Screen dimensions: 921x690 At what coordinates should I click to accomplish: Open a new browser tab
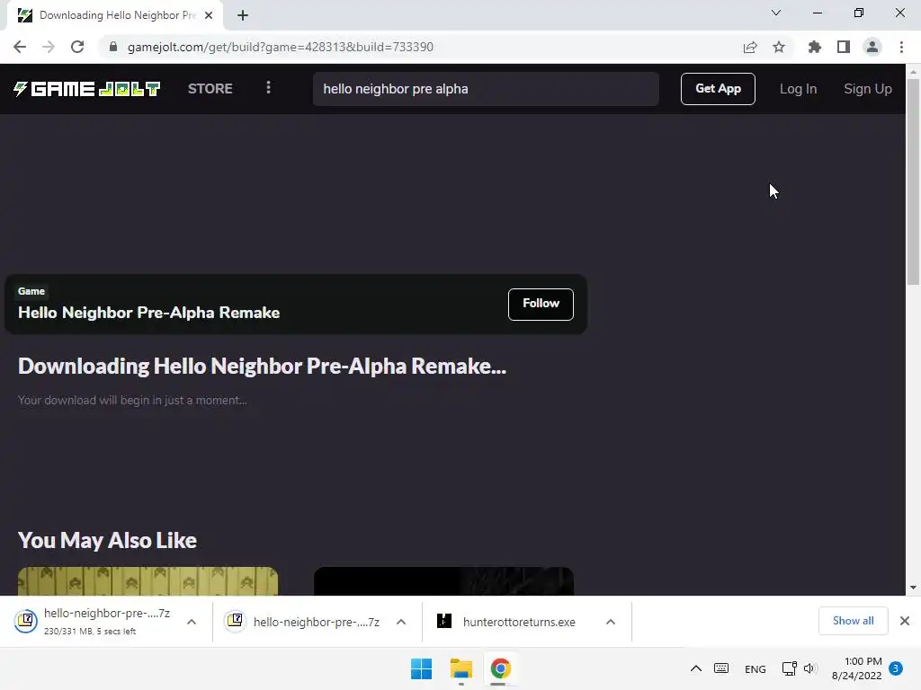pos(243,15)
